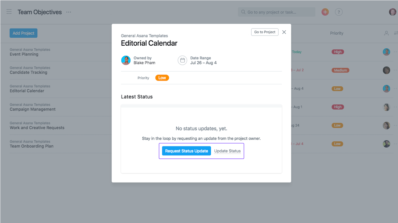This screenshot has width=398, height=223.
Task: Click Blake Pham's owner avatar in dialog
Action: 126,60
